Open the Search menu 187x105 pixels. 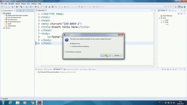pos(18,4)
